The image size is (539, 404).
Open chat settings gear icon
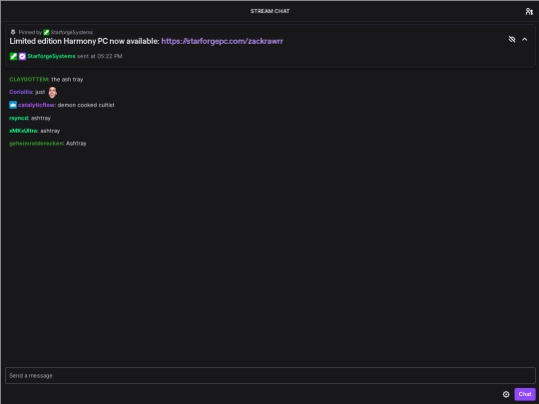click(506, 394)
